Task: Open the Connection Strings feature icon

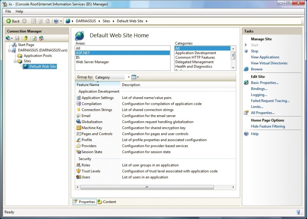Action: [79, 109]
